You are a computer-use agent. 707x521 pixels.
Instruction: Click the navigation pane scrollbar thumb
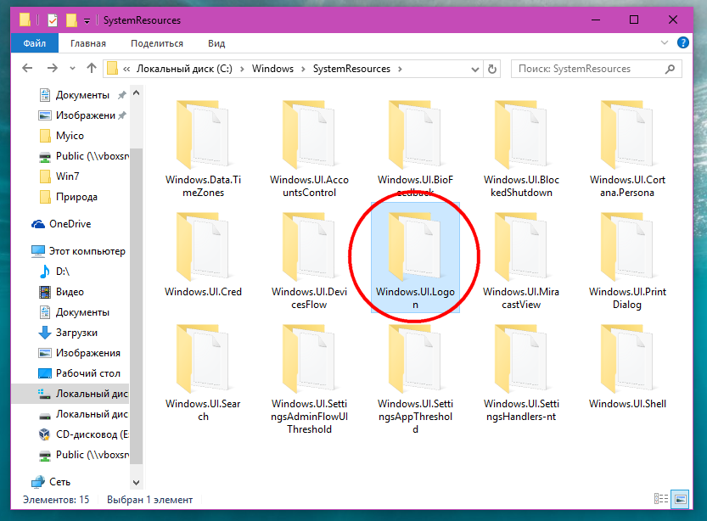136,305
